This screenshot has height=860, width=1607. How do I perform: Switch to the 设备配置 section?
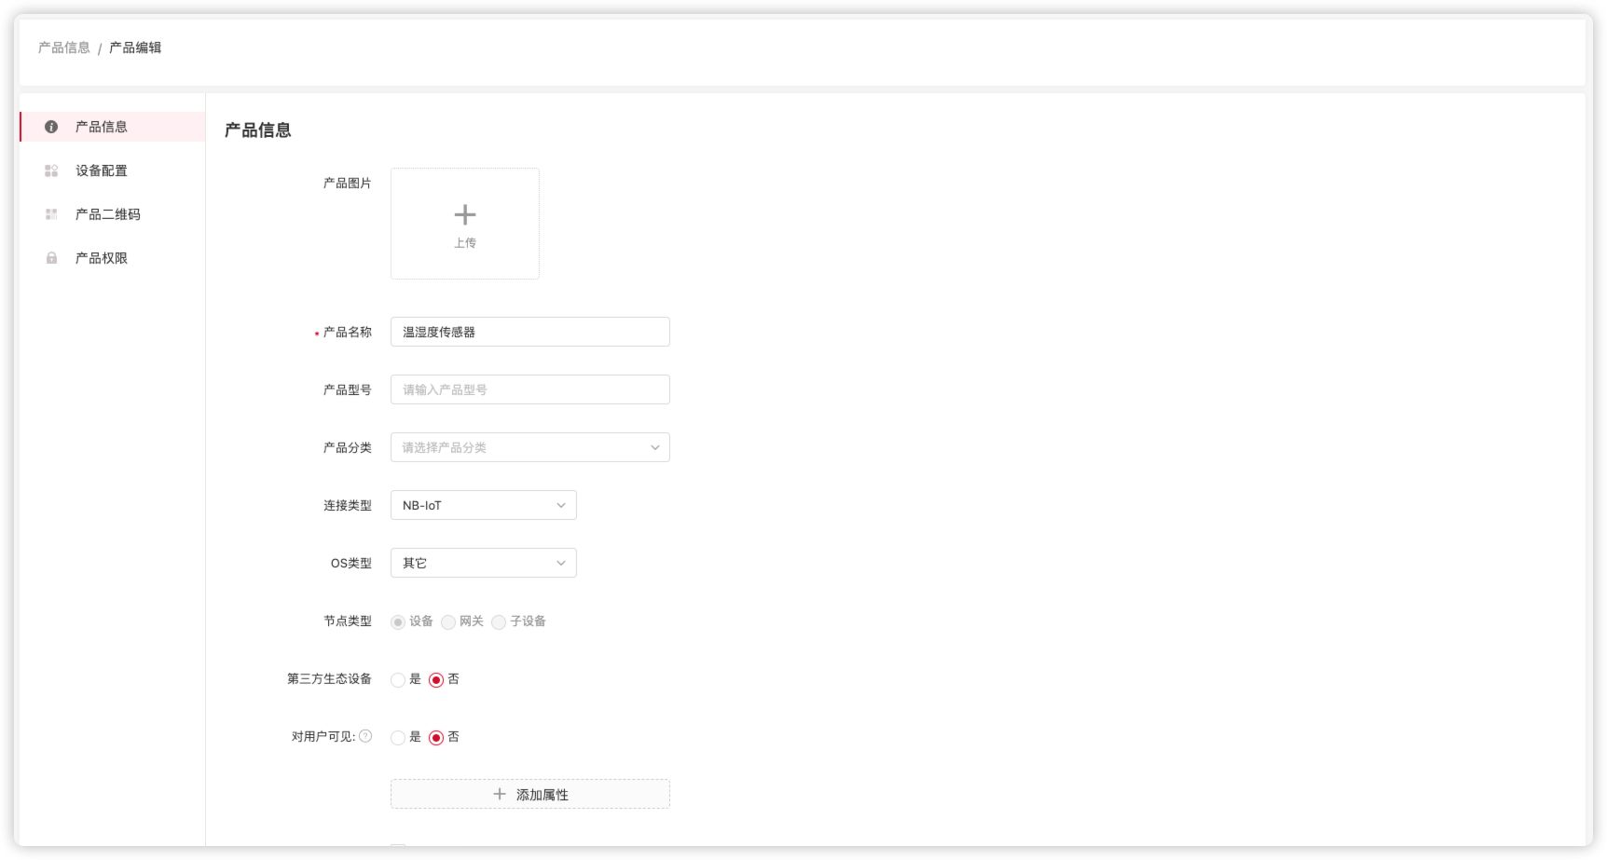103,170
